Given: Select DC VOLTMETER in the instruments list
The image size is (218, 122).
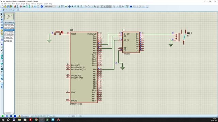Looking at the screenshot, I should click(9, 36).
